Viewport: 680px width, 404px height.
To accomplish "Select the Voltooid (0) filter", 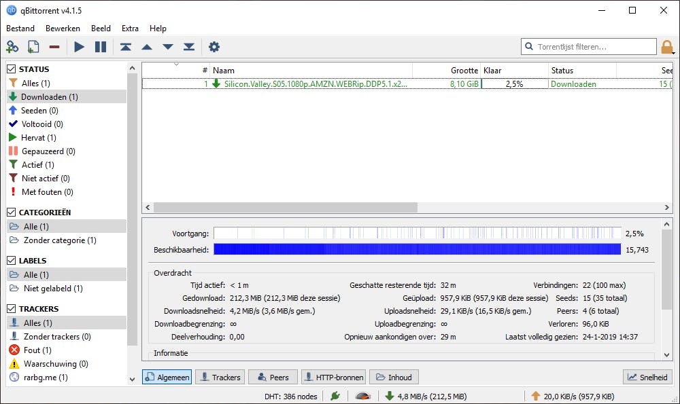I will (x=67, y=124).
